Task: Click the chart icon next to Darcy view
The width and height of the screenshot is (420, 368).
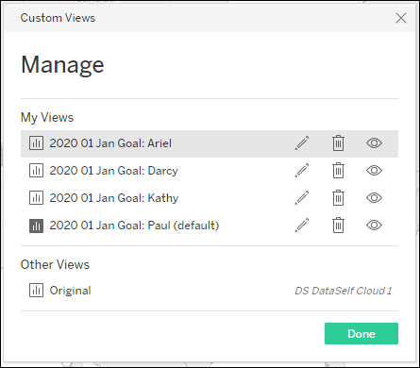Action: [x=36, y=171]
